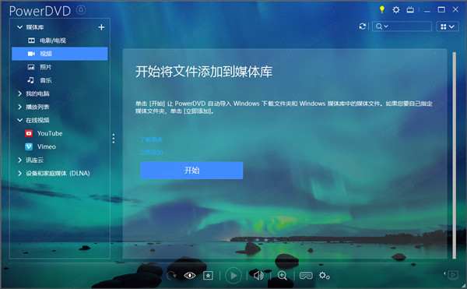Open the 照片 library item

pos(46,67)
